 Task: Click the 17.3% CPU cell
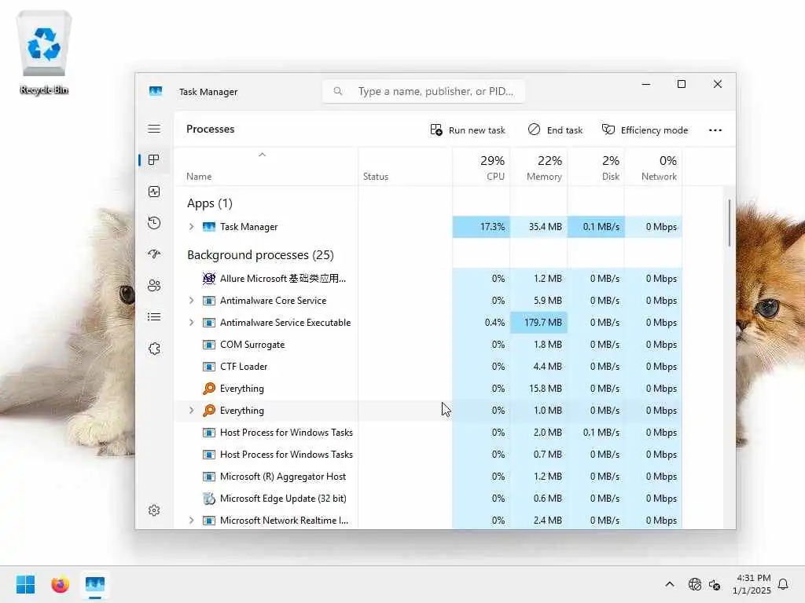(x=481, y=227)
